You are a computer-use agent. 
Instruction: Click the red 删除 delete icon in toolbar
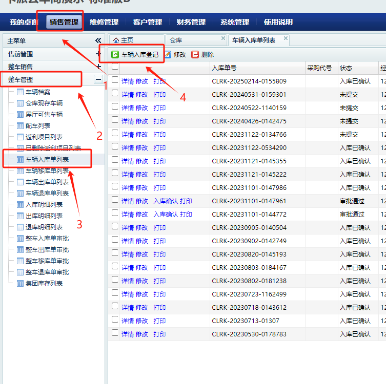click(x=195, y=54)
